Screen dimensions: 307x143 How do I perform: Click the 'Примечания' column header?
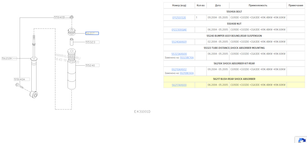coord(296,5)
